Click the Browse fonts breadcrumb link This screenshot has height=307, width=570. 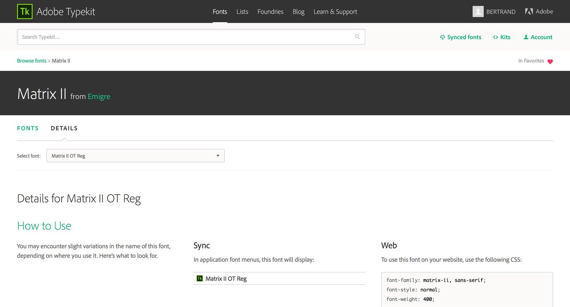32,61
